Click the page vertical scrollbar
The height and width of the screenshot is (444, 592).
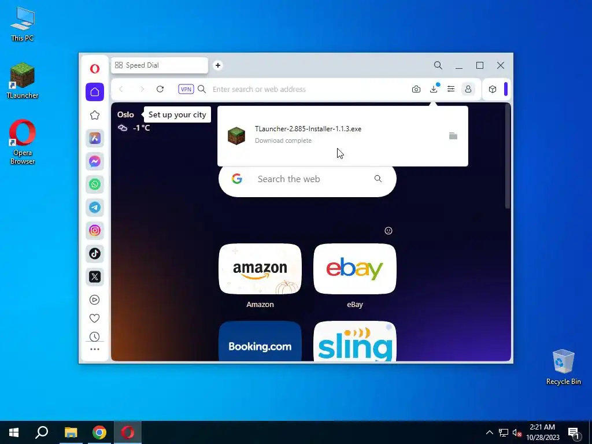point(508,157)
